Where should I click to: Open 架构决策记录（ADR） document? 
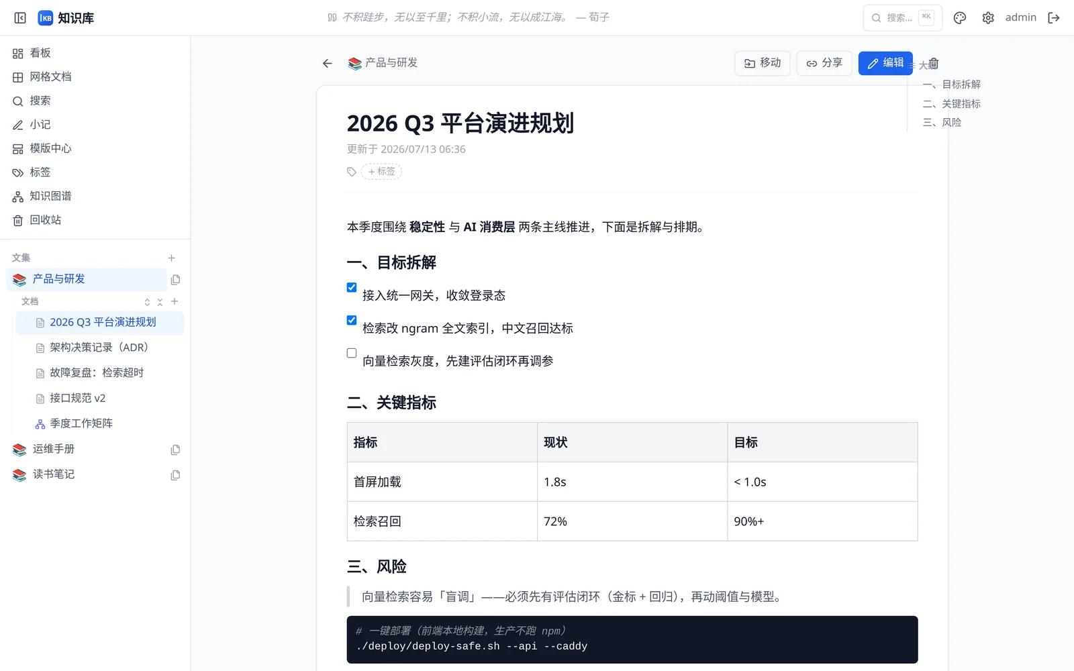(x=100, y=348)
